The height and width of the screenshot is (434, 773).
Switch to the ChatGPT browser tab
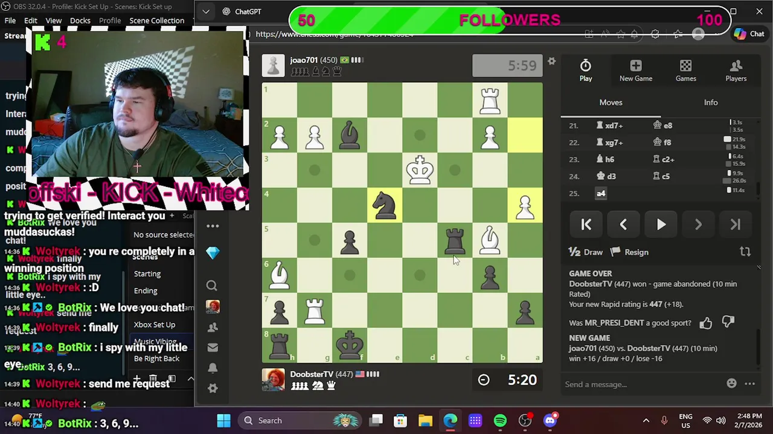click(248, 11)
